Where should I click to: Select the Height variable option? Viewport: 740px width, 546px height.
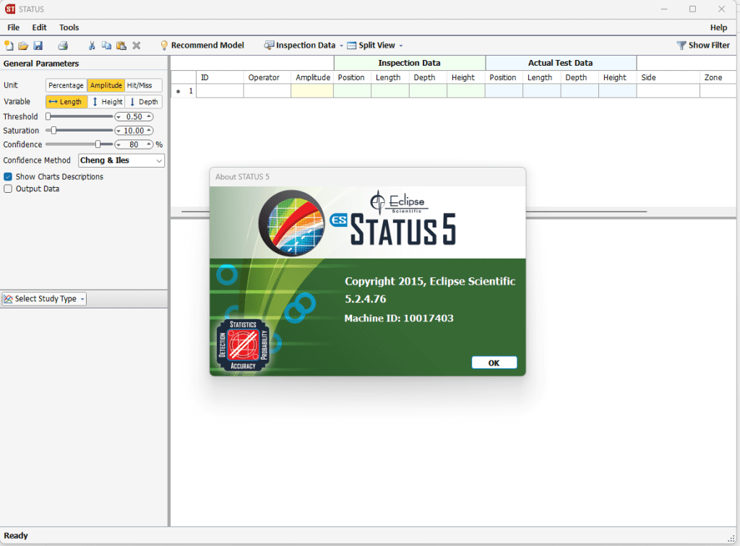(x=107, y=102)
